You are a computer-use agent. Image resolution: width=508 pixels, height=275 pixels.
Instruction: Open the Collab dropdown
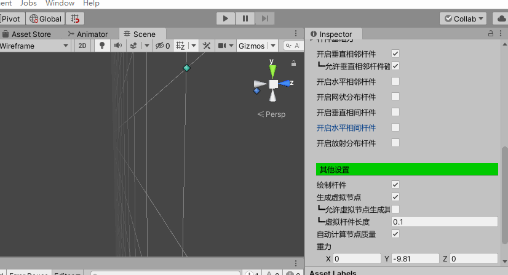[x=463, y=18]
